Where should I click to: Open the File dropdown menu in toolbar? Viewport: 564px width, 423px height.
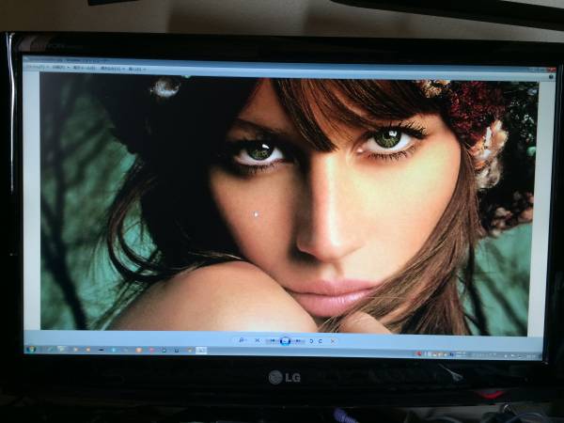pos(35,69)
